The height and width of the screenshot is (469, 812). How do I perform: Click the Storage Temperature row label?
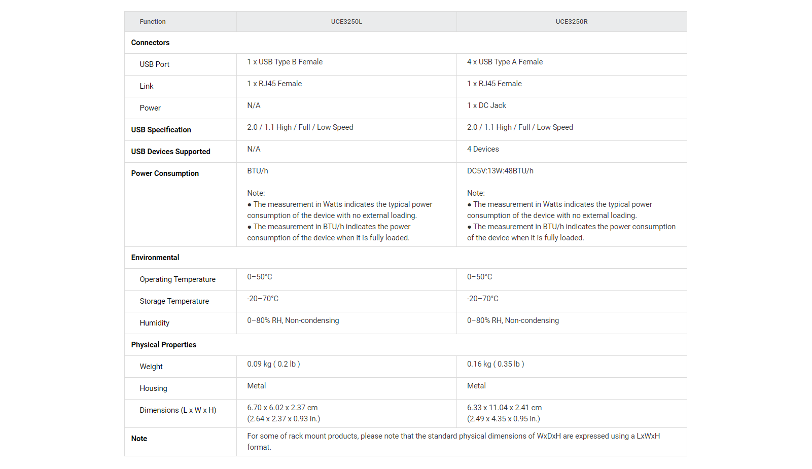coord(174,301)
